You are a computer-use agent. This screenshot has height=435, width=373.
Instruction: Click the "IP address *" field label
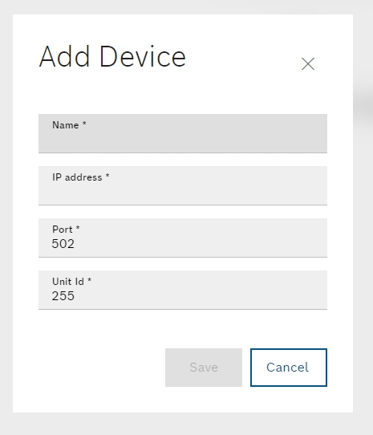[81, 177]
